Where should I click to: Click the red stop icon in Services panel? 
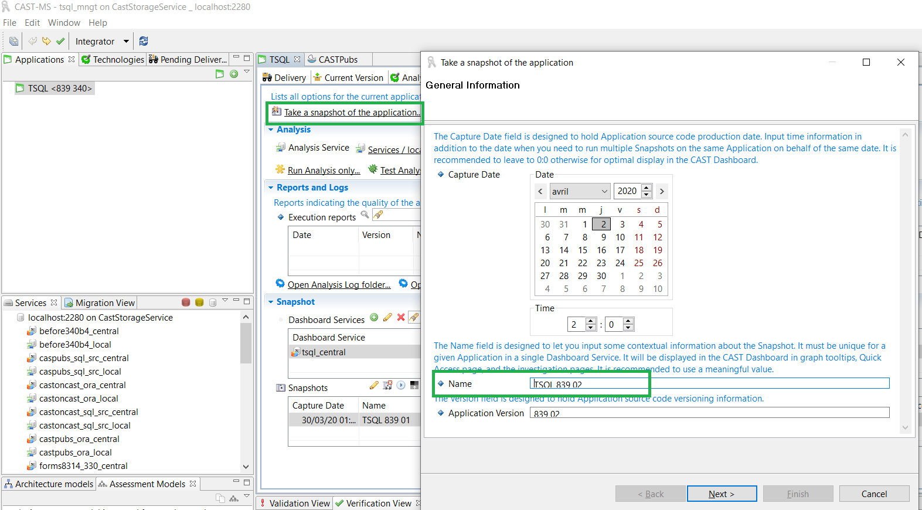click(x=186, y=302)
